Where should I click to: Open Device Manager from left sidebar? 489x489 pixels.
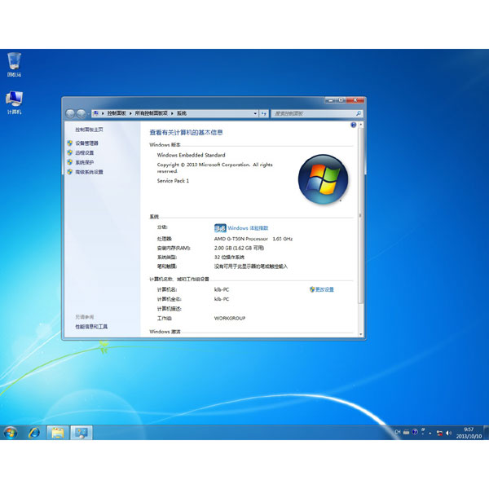click(x=86, y=143)
